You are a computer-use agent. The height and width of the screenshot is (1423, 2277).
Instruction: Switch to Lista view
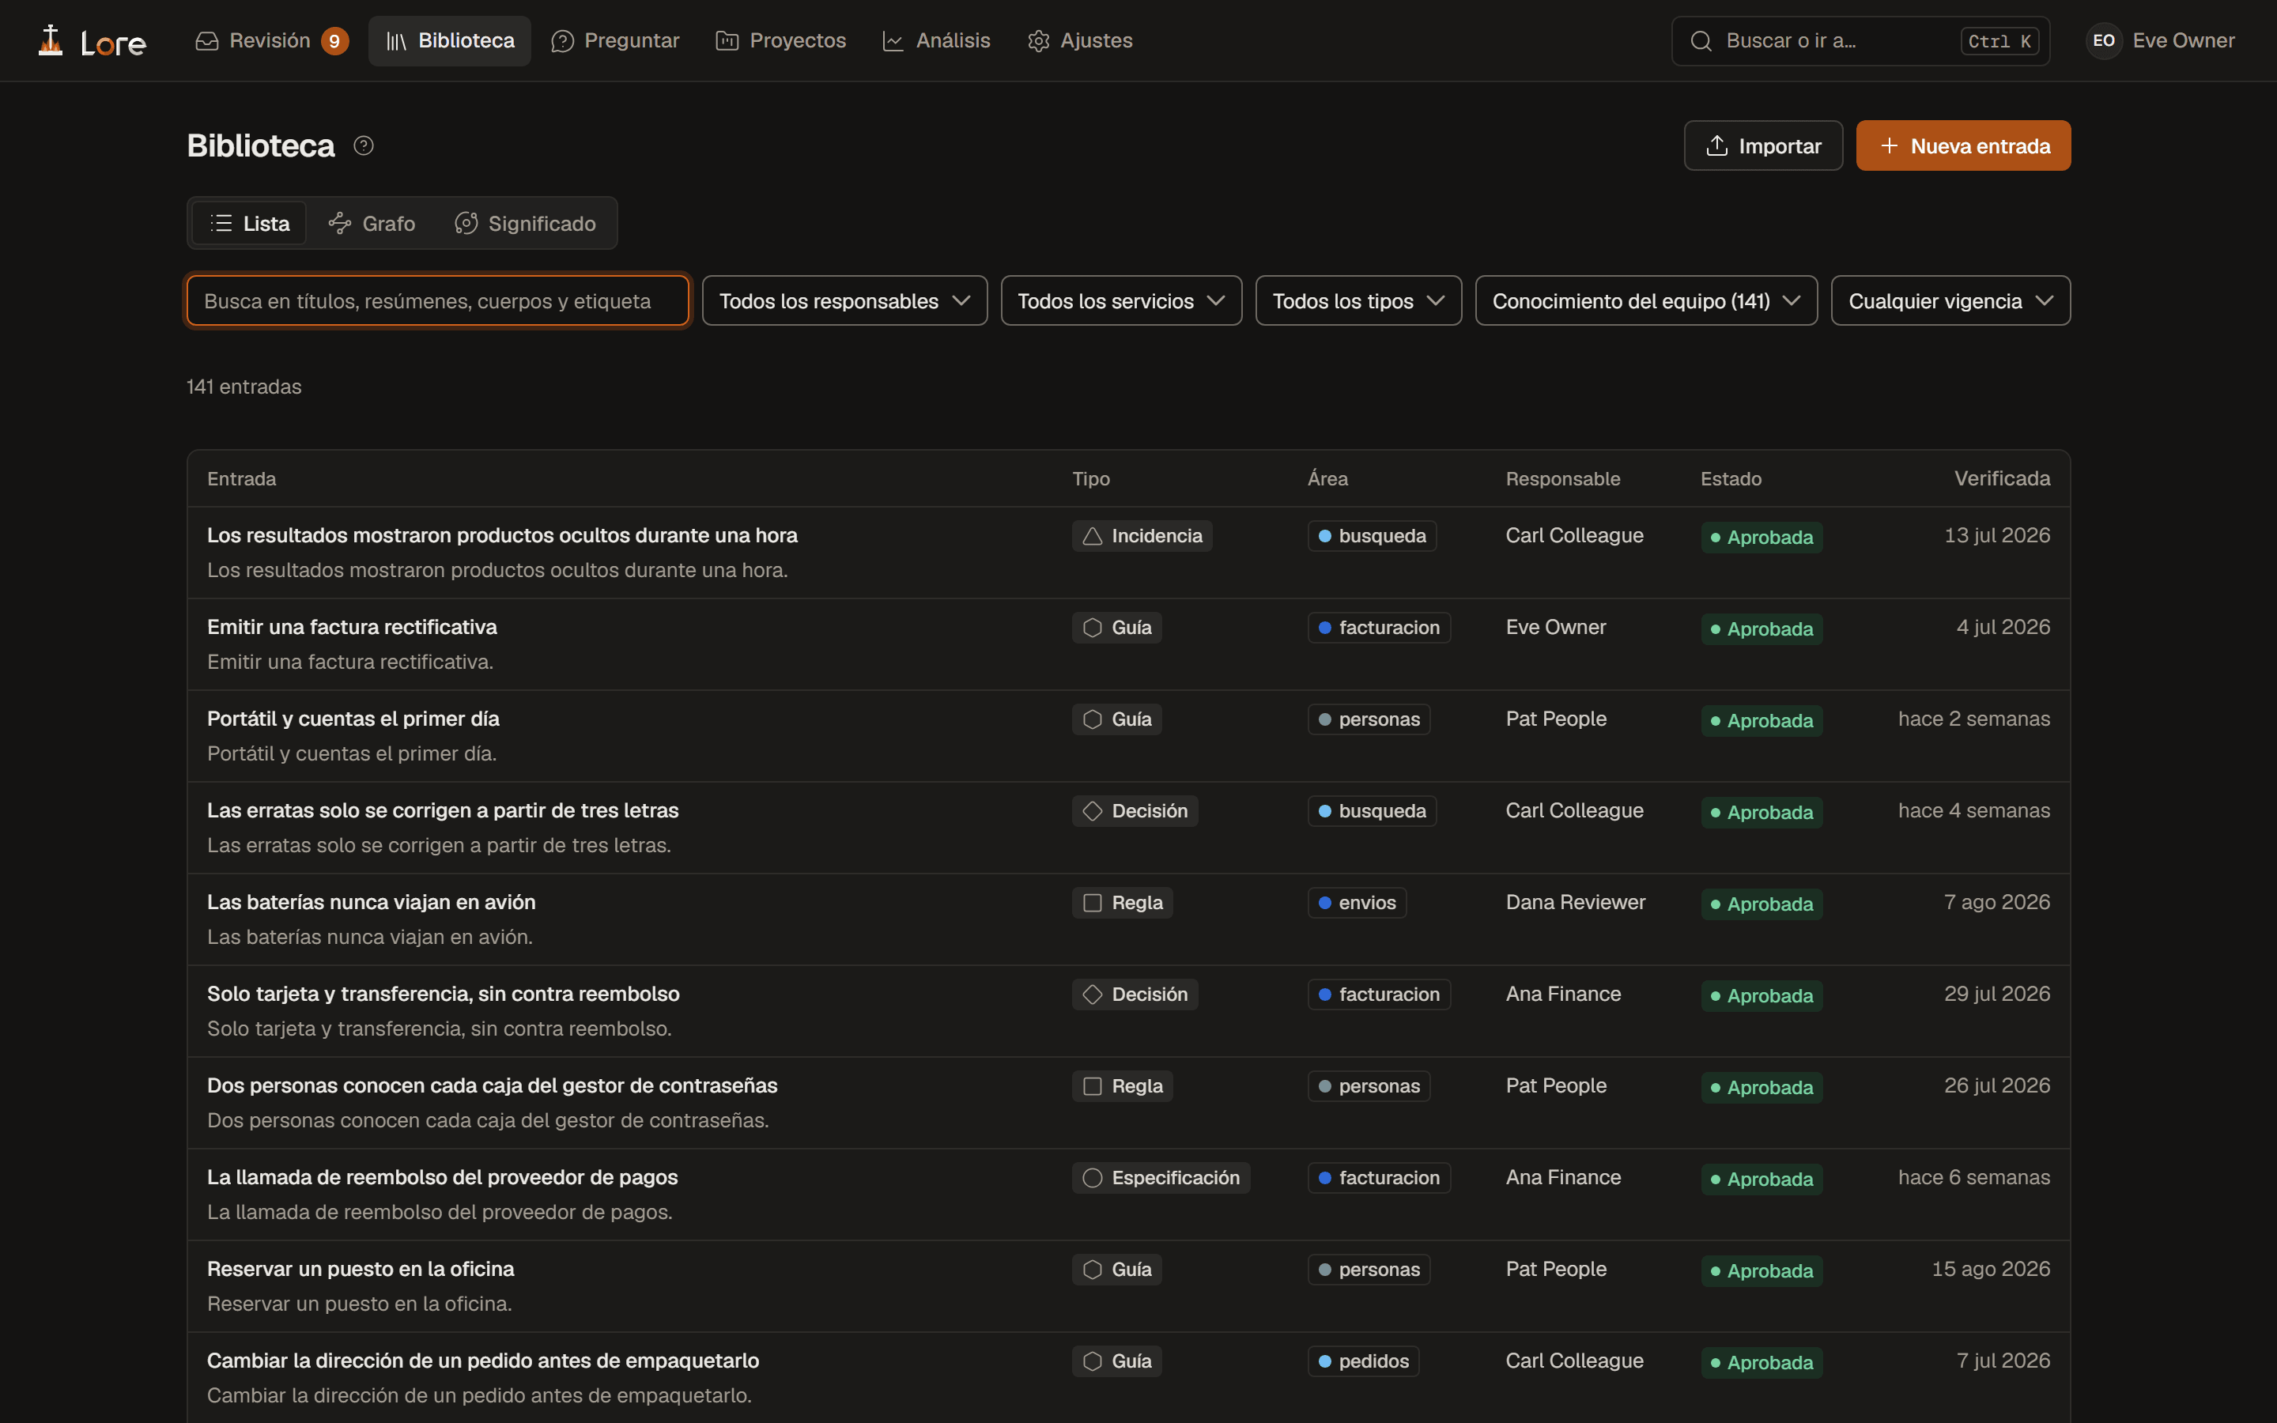[249, 223]
